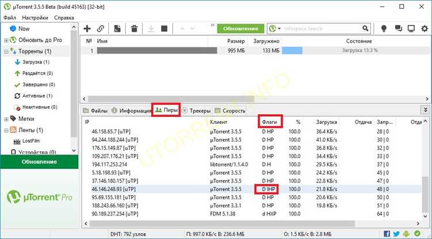Select peer 194.117.253.214 row
The height and width of the screenshot is (239, 432).
[x=252, y=164]
